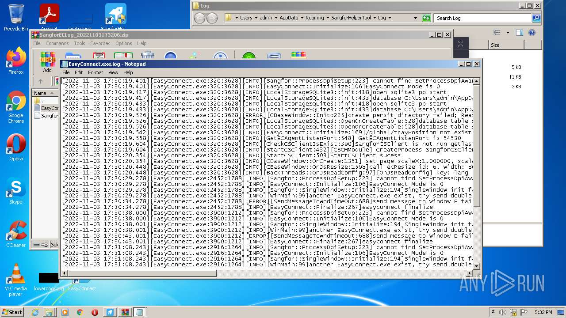Open the lowerdoor.jpg desktop file

click(49, 281)
